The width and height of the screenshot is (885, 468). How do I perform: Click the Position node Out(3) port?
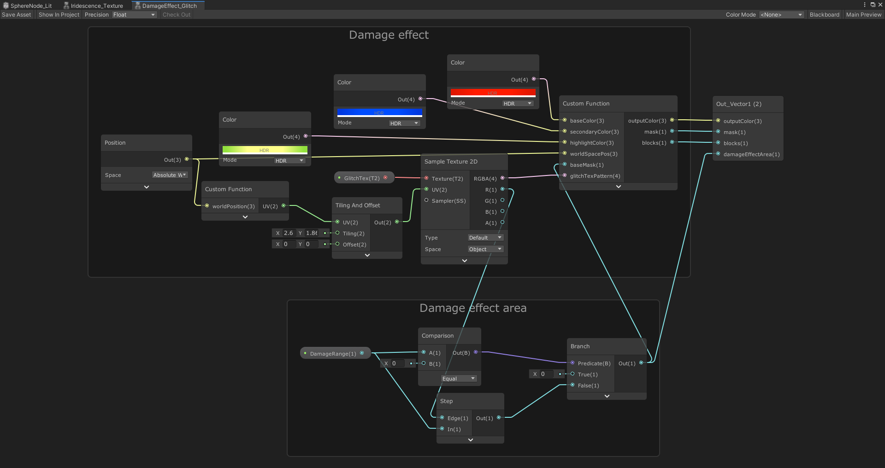click(187, 159)
